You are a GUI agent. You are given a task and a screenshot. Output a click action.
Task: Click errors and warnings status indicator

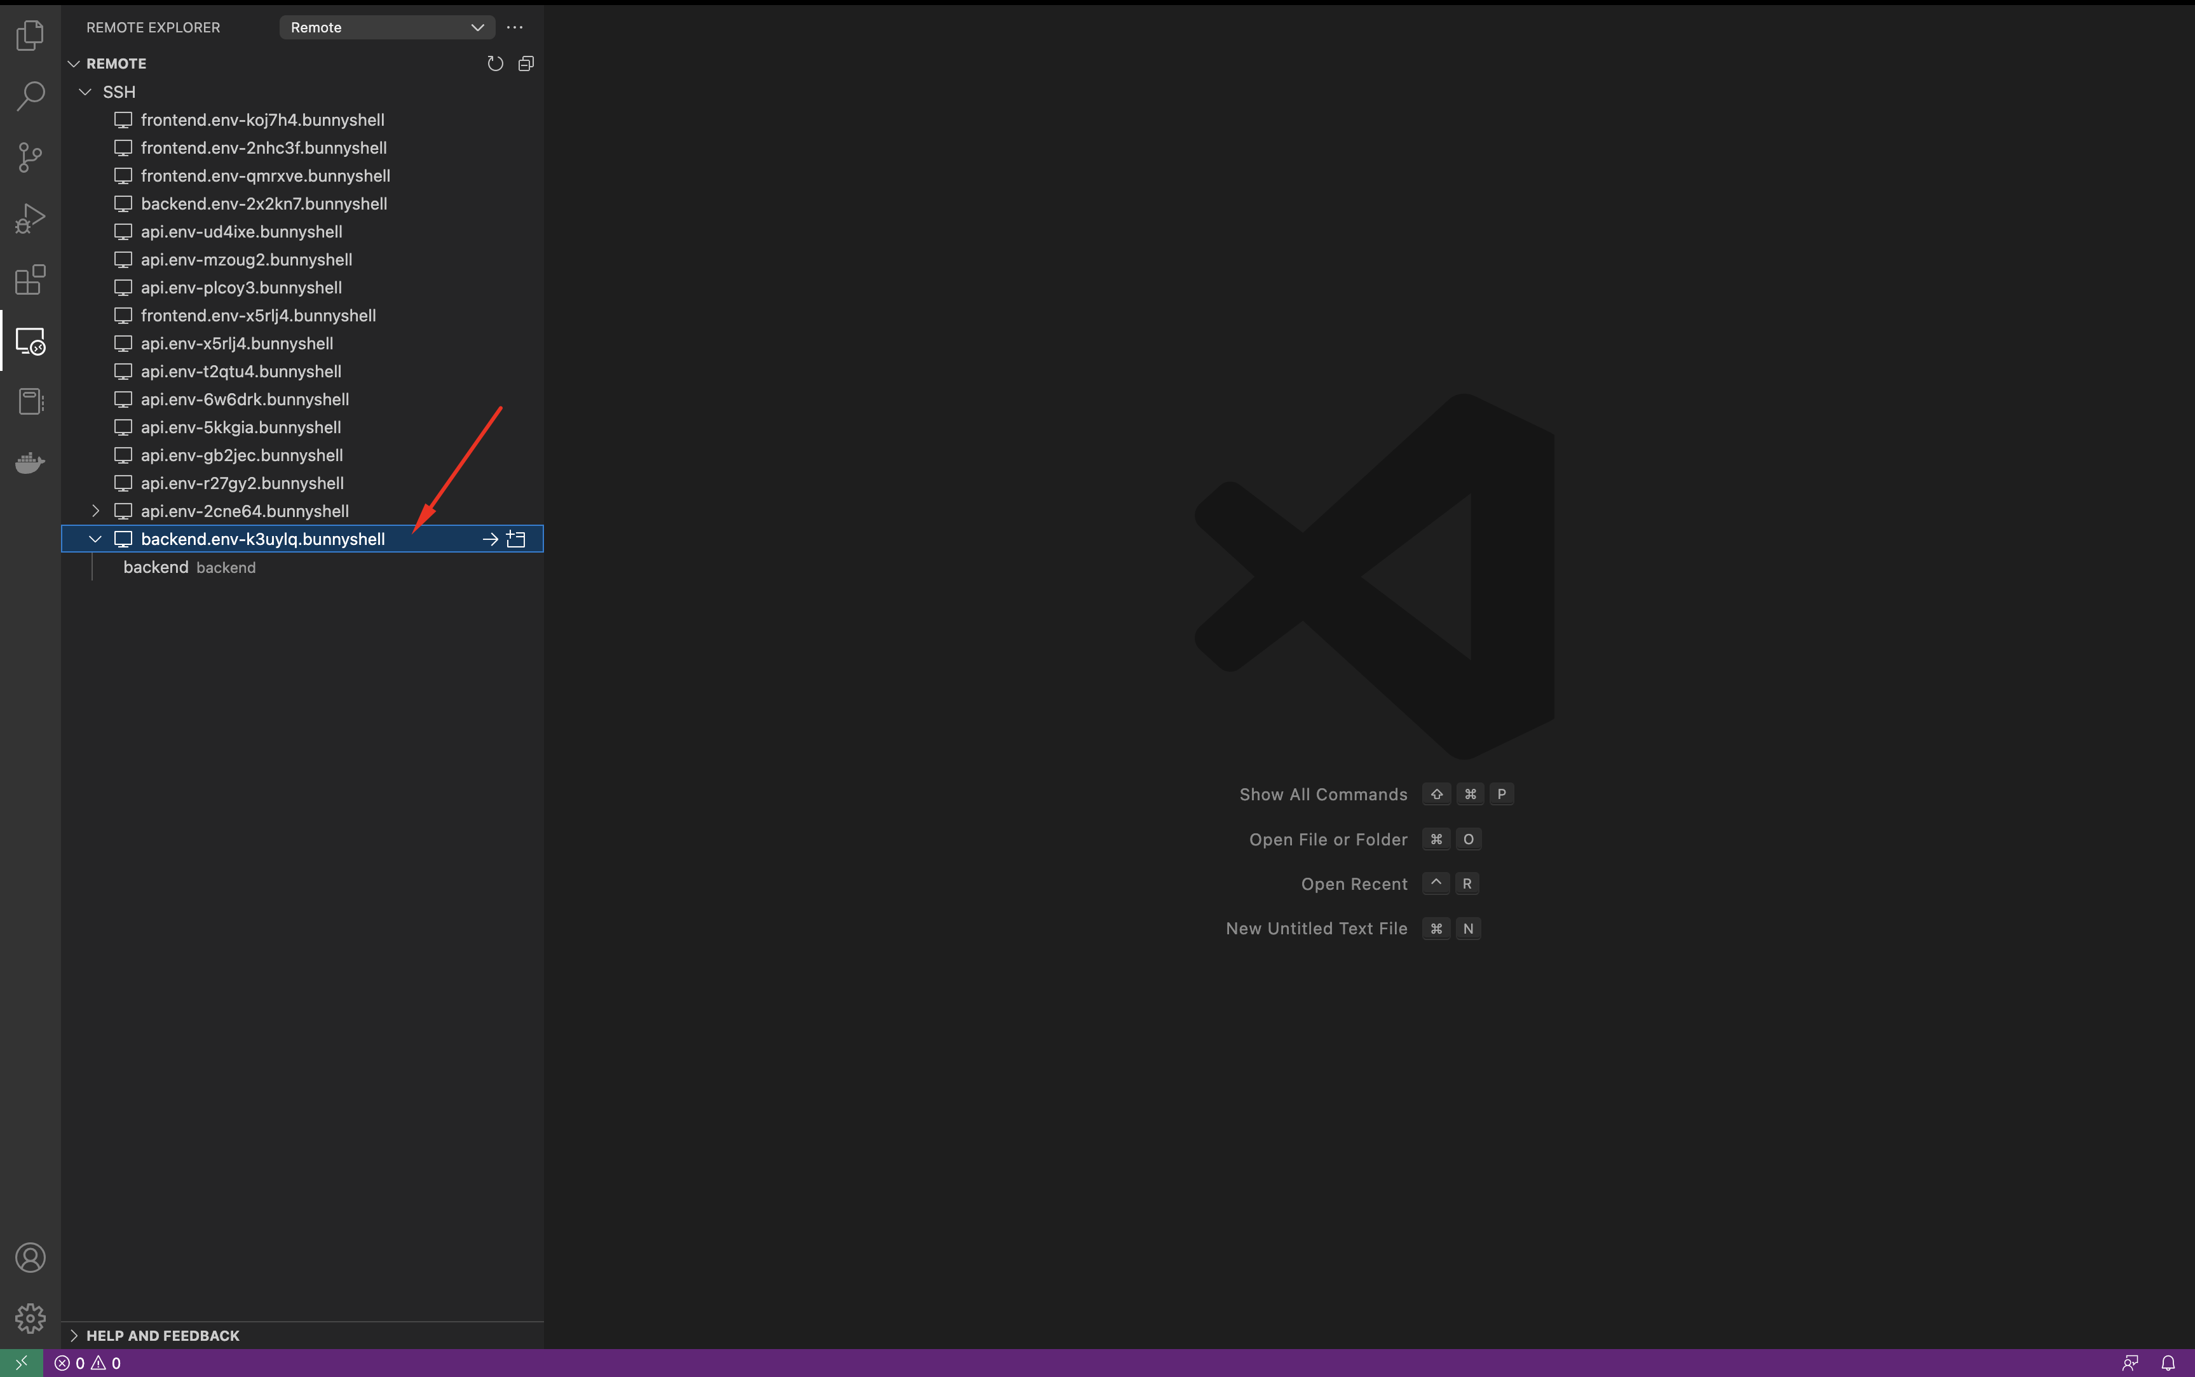tap(88, 1363)
